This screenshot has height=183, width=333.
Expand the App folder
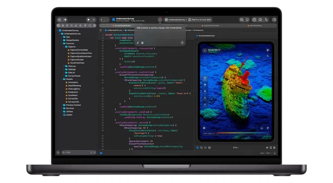point(62,37)
